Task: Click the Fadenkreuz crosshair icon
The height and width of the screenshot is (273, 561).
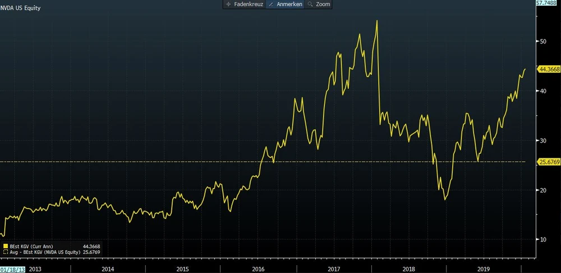Action: coord(228,4)
